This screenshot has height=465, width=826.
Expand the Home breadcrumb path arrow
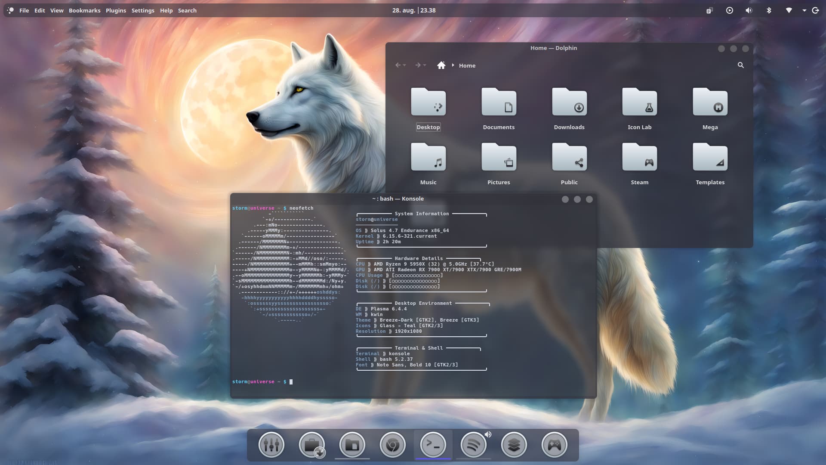[453, 65]
